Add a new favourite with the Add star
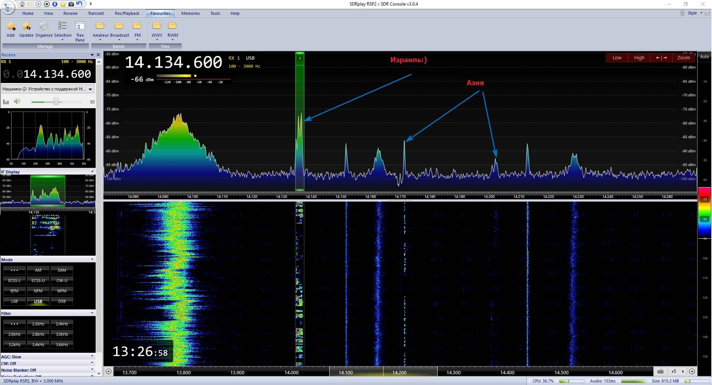 tap(11, 30)
